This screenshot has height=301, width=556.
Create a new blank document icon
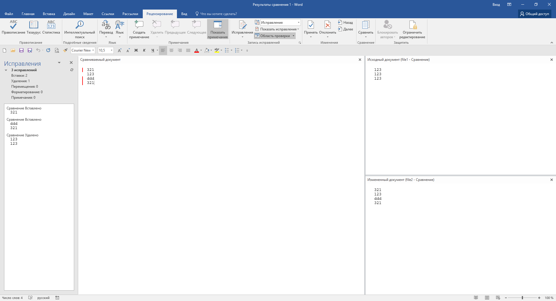click(4, 50)
